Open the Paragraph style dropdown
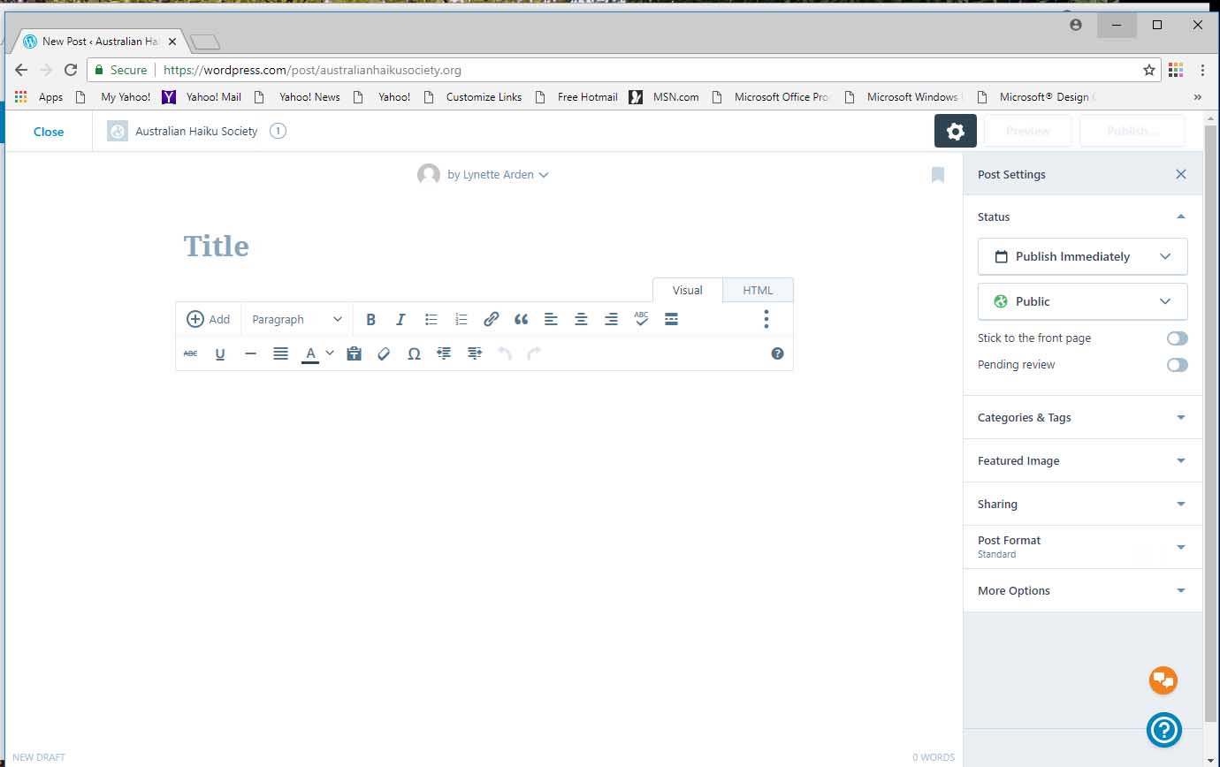 point(296,320)
